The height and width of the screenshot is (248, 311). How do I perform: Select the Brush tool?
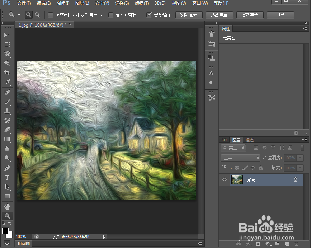[7, 102]
